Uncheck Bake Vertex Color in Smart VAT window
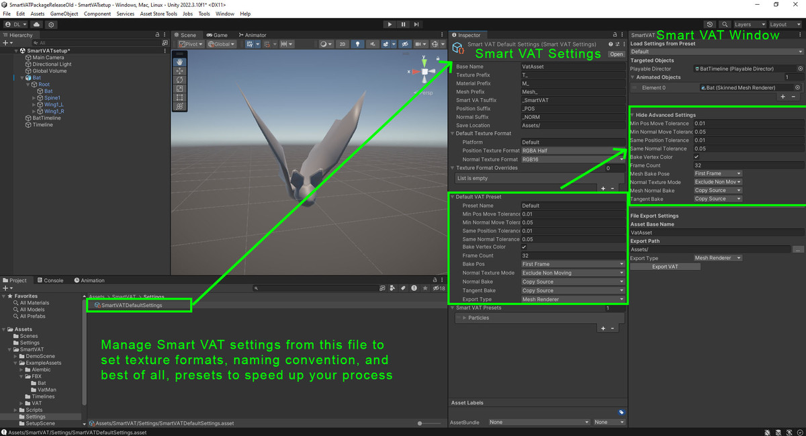This screenshot has height=436, width=806. tap(697, 157)
